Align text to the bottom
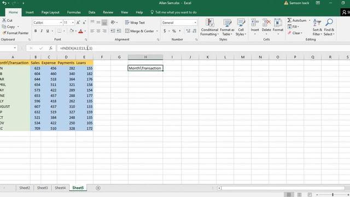 (104, 22)
